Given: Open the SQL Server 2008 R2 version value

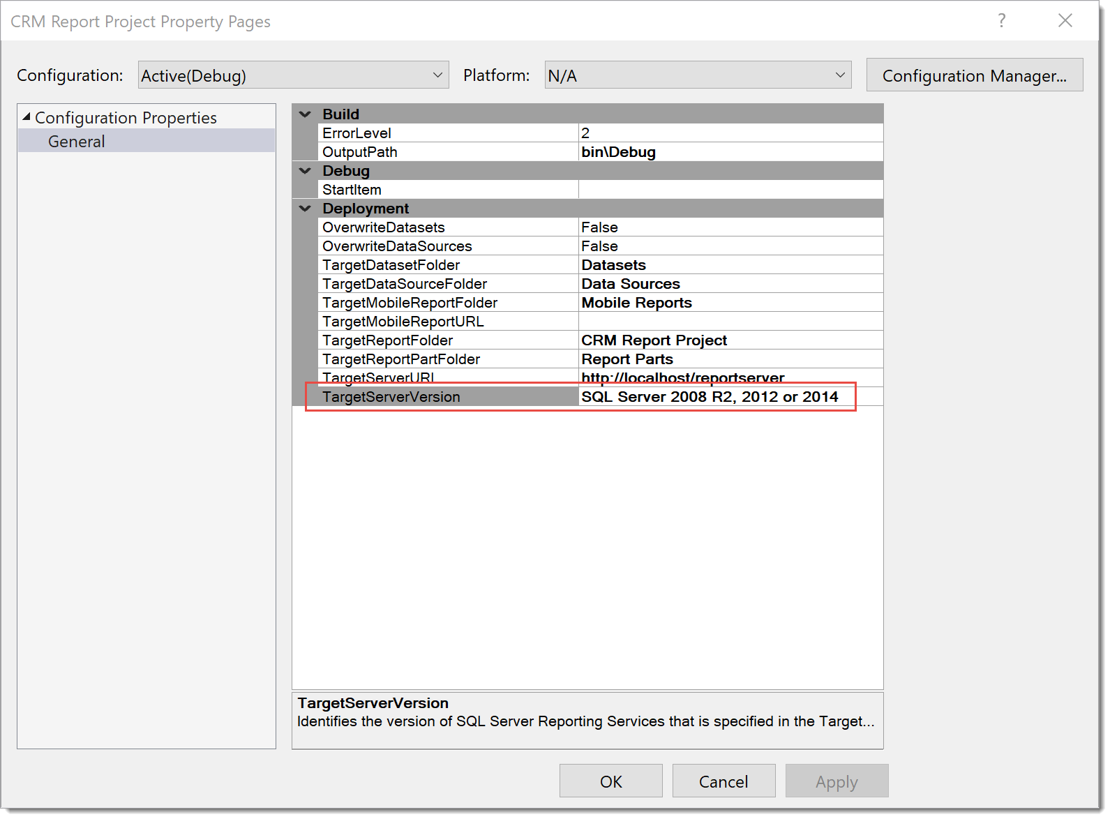Looking at the screenshot, I should [x=731, y=396].
